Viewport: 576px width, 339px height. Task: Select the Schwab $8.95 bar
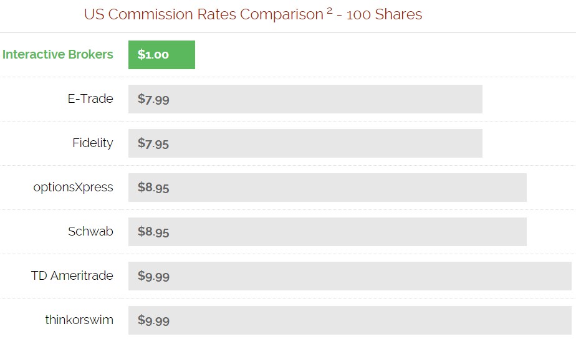[327, 232]
